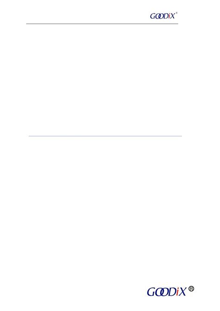Click empty page area below the blue divider
The height and width of the screenshot is (311, 220).
point(105,208)
